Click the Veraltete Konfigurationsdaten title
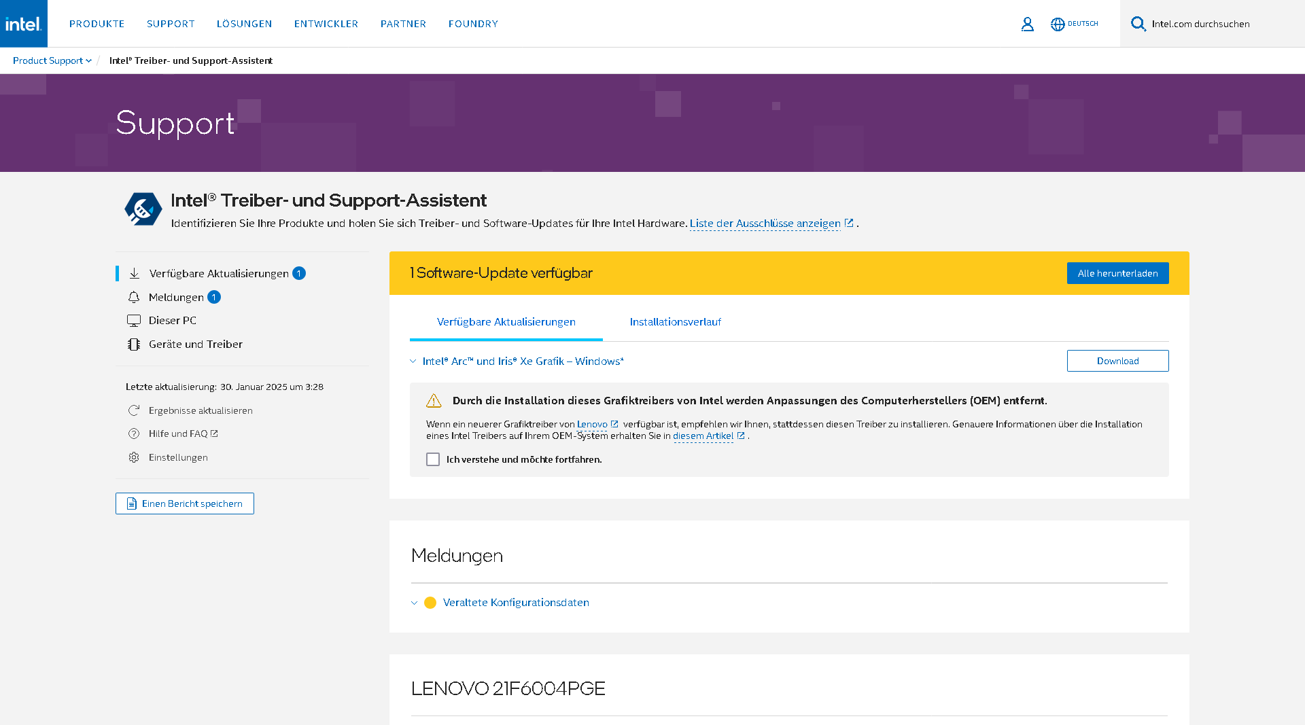The image size is (1305, 725). coord(516,603)
